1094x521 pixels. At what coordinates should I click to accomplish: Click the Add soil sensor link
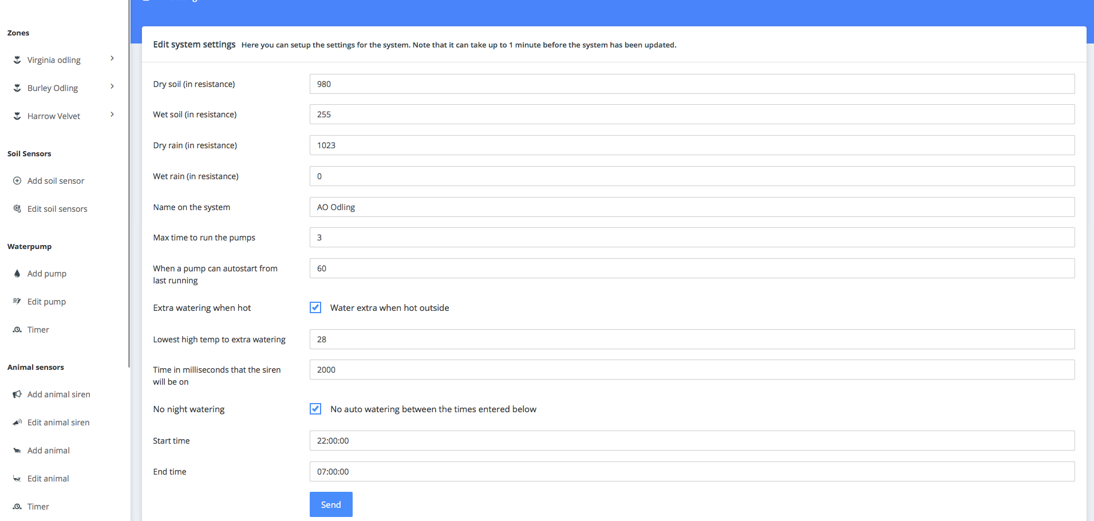point(56,180)
